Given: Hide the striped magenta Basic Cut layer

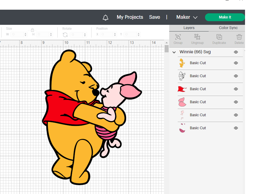Looking at the screenshot, I should [x=236, y=128].
